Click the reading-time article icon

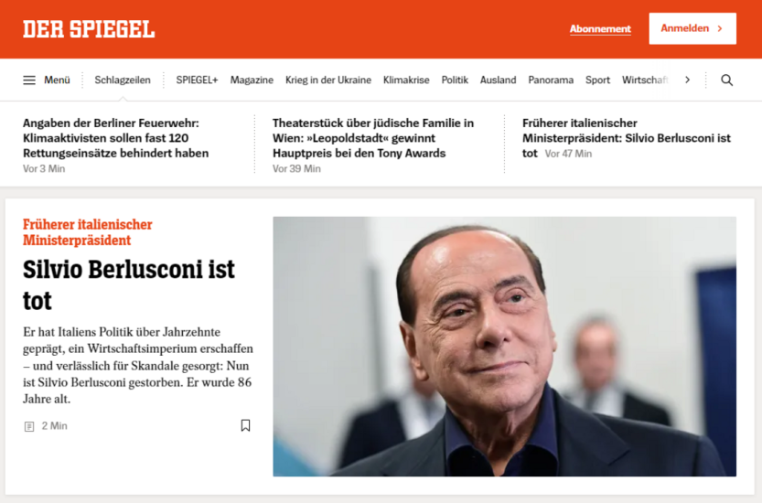click(29, 427)
